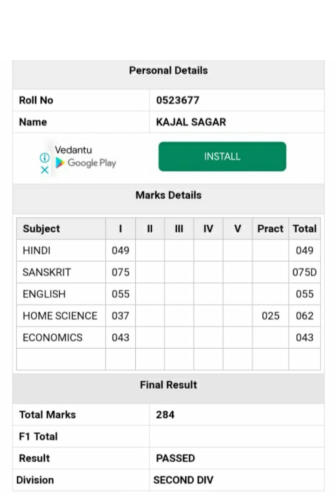Select the HINDI subject row
The image size is (336, 504).
click(x=168, y=250)
